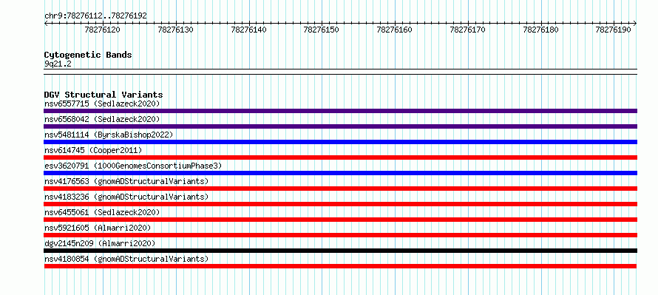Select the nsv4180854 red variant bar
The image size is (658, 295).
coord(340,266)
